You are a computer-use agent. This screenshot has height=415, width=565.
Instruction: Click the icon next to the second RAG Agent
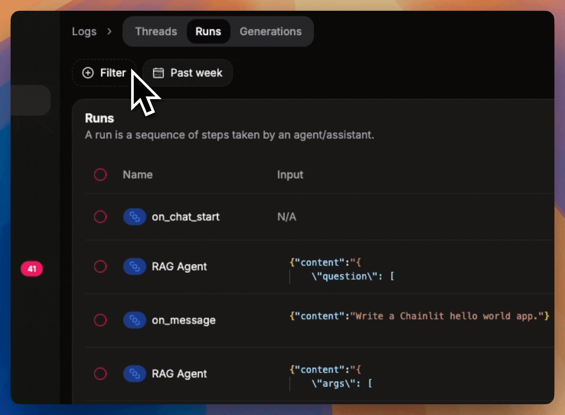135,373
